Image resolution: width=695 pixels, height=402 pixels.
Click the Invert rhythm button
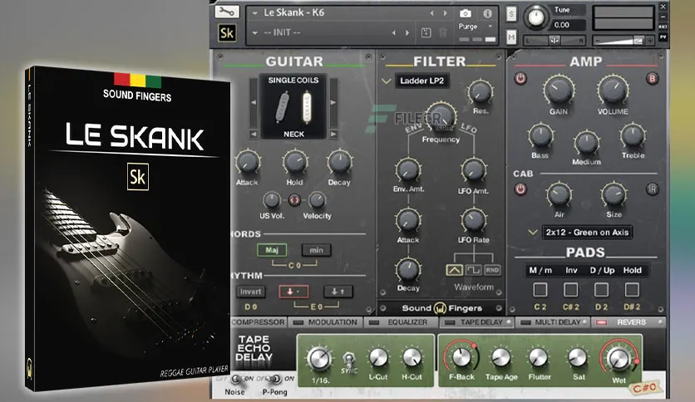click(x=250, y=292)
